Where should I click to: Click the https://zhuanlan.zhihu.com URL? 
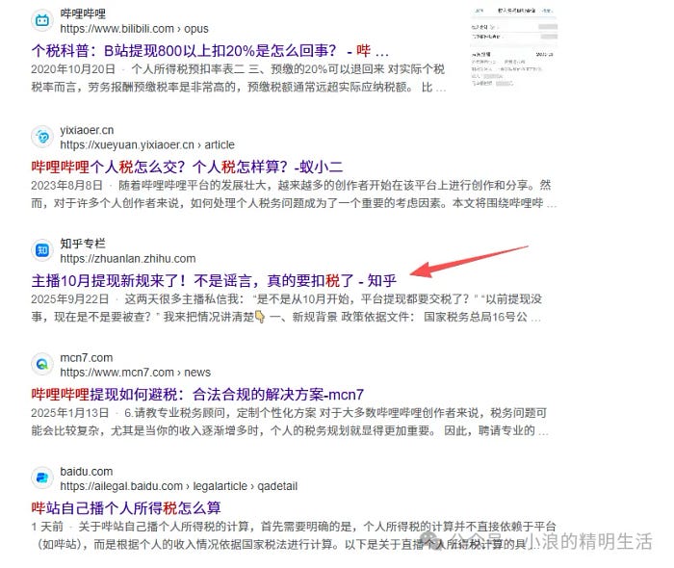[128, 259]
